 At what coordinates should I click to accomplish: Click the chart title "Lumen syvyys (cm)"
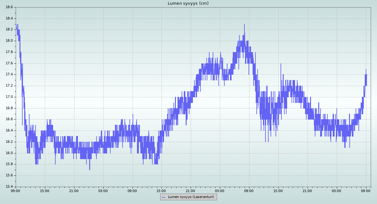[x=188, y=3]
